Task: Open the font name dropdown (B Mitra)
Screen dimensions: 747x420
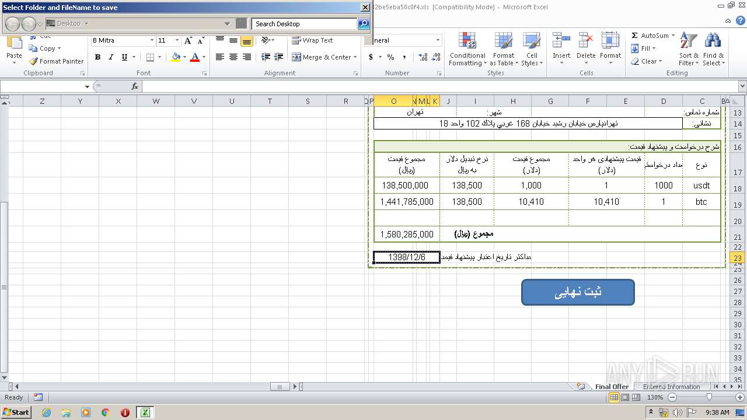Action: [152, 40]
